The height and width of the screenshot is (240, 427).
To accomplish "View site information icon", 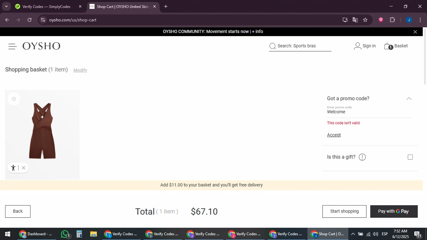I will point(43,20).
